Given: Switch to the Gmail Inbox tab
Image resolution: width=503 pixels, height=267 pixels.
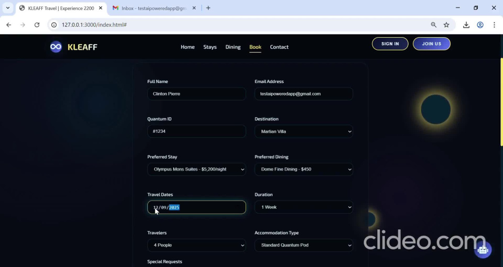Looking at the screenshot, I should tap(154, 9).
